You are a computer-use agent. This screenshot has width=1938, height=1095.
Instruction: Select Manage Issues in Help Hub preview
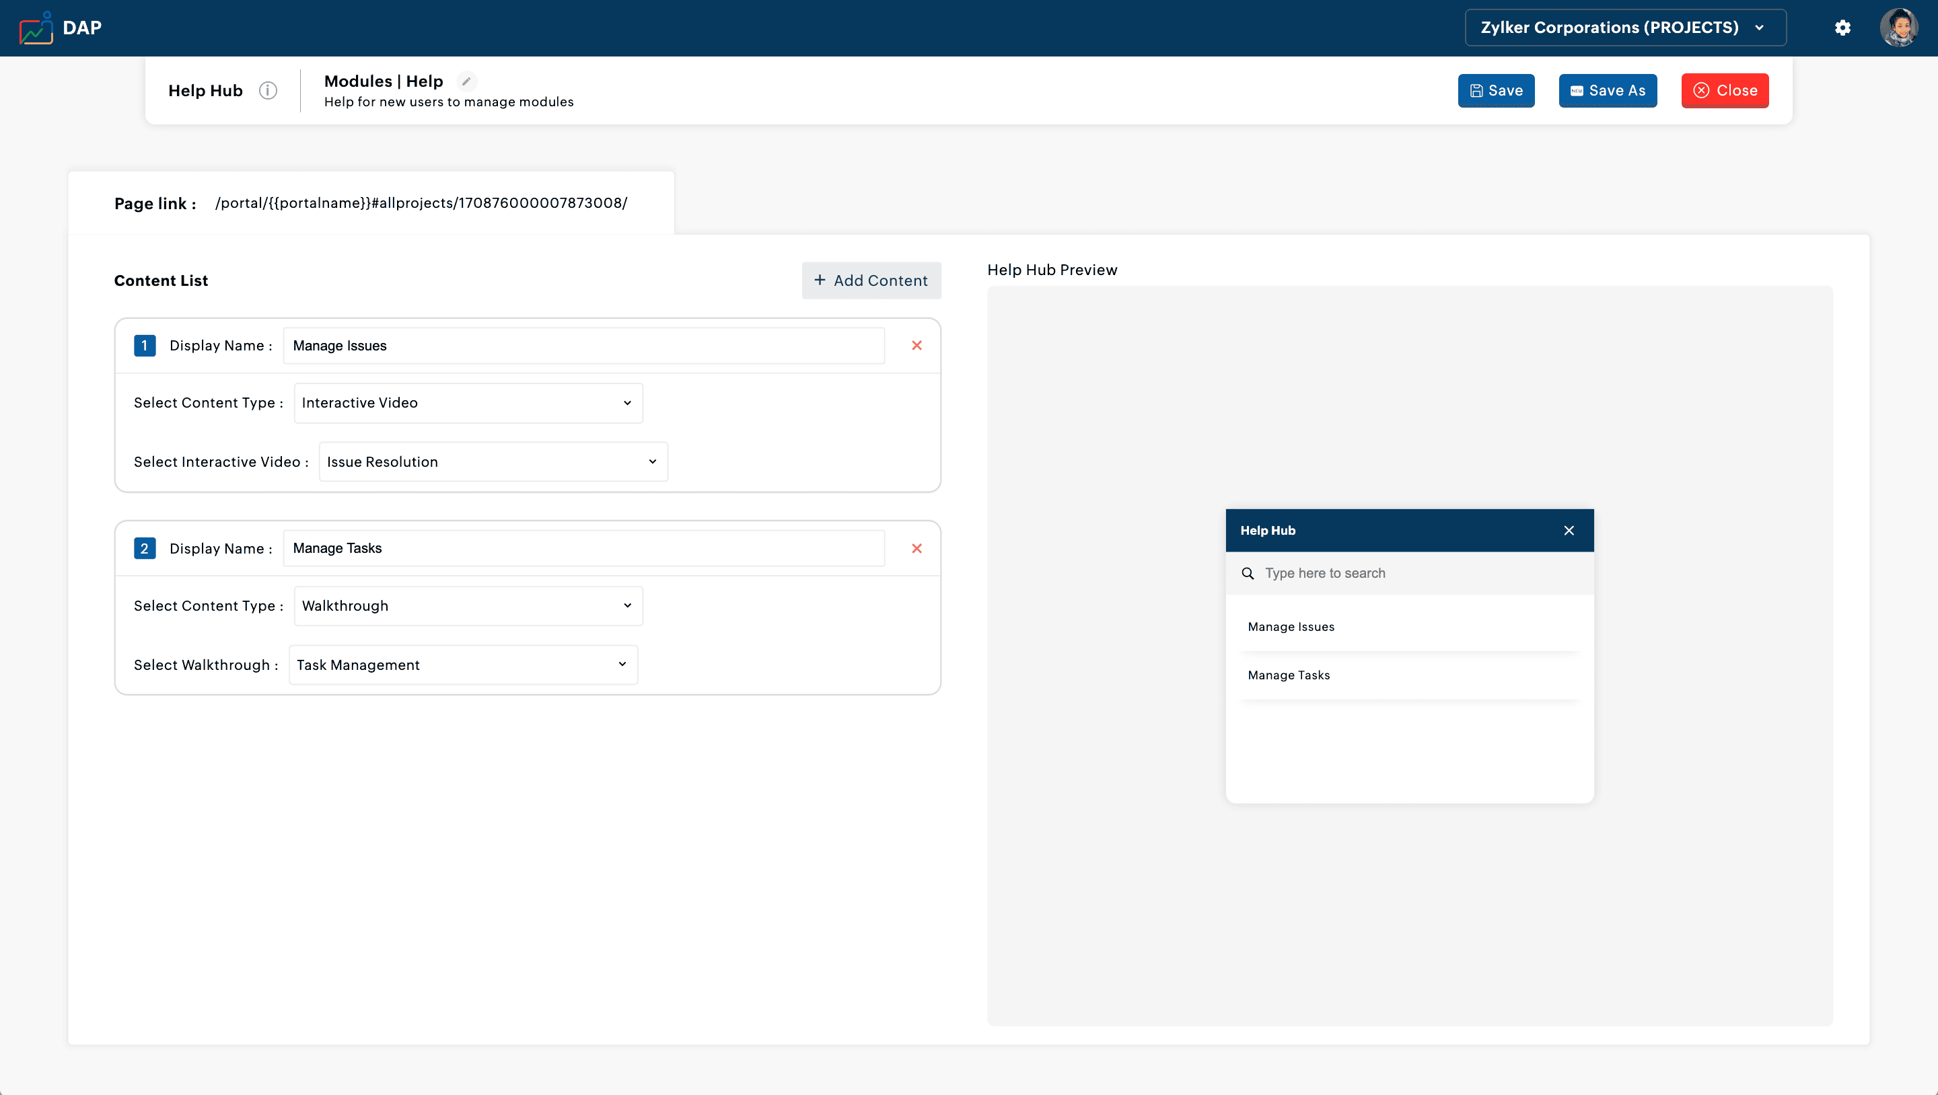pos(1291,626)
